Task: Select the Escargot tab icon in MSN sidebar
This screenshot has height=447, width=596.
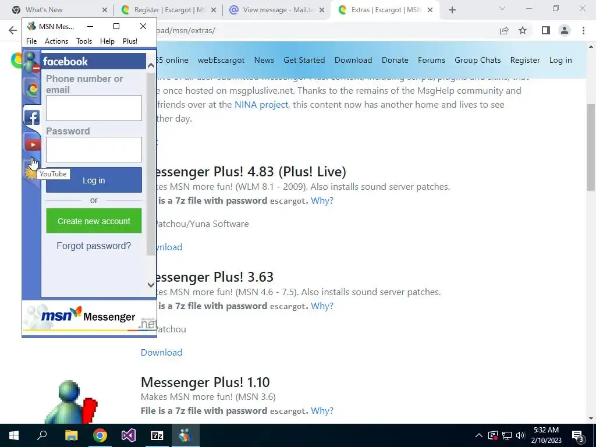Action: [x=33, y=90]
